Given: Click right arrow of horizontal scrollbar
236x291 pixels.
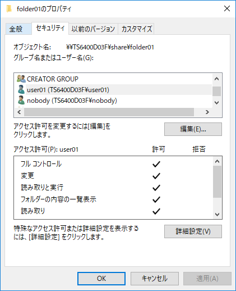Looking at the screenshot, I should click(x=207, y=112).
